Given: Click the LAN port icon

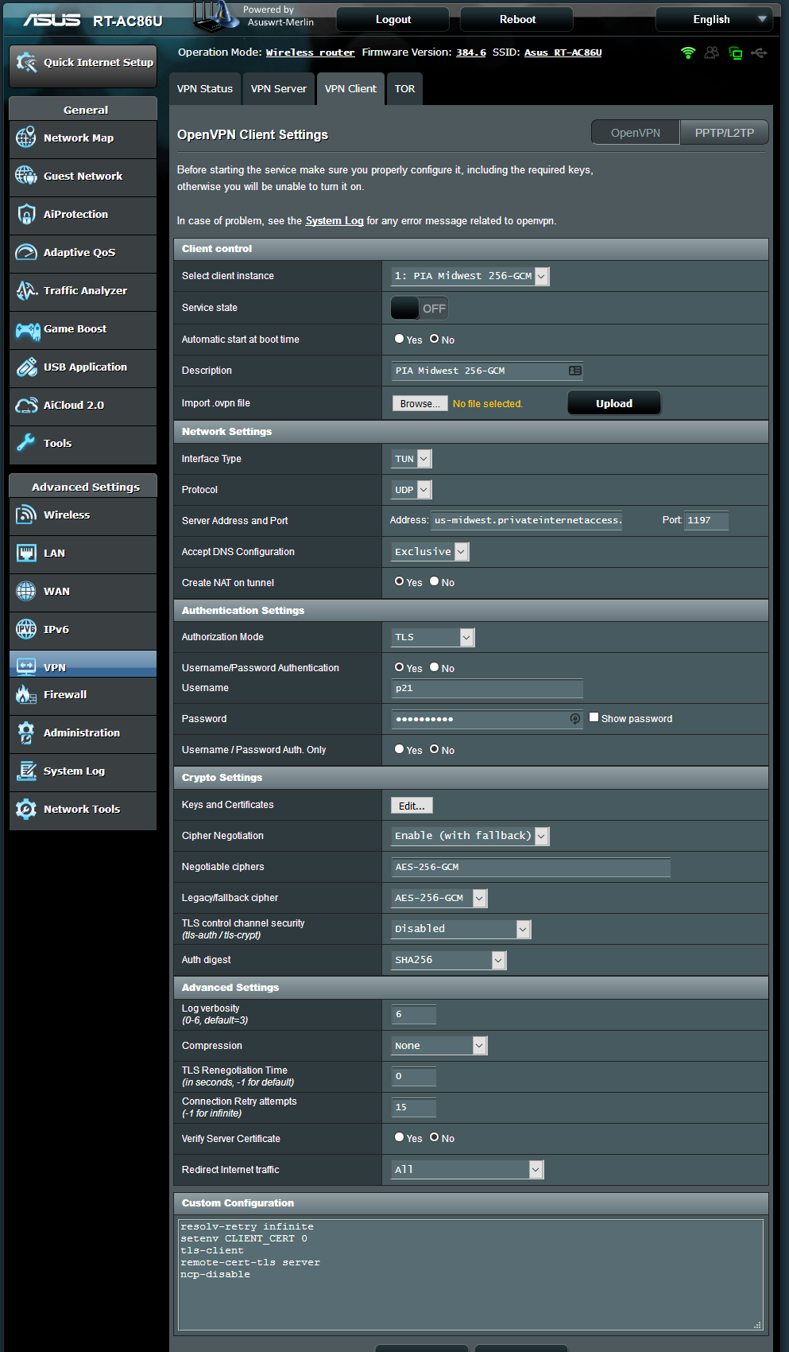Looking at the screenshot, I should point(26,553).
